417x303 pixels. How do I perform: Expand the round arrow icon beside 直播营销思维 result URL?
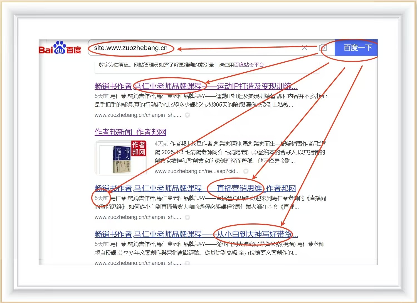(187, 217)
